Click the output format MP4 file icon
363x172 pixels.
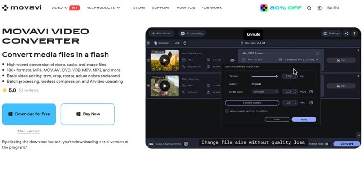(x=151, y=144)
